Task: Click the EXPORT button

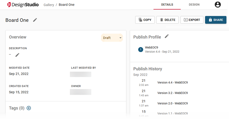Action: (192, 20)
